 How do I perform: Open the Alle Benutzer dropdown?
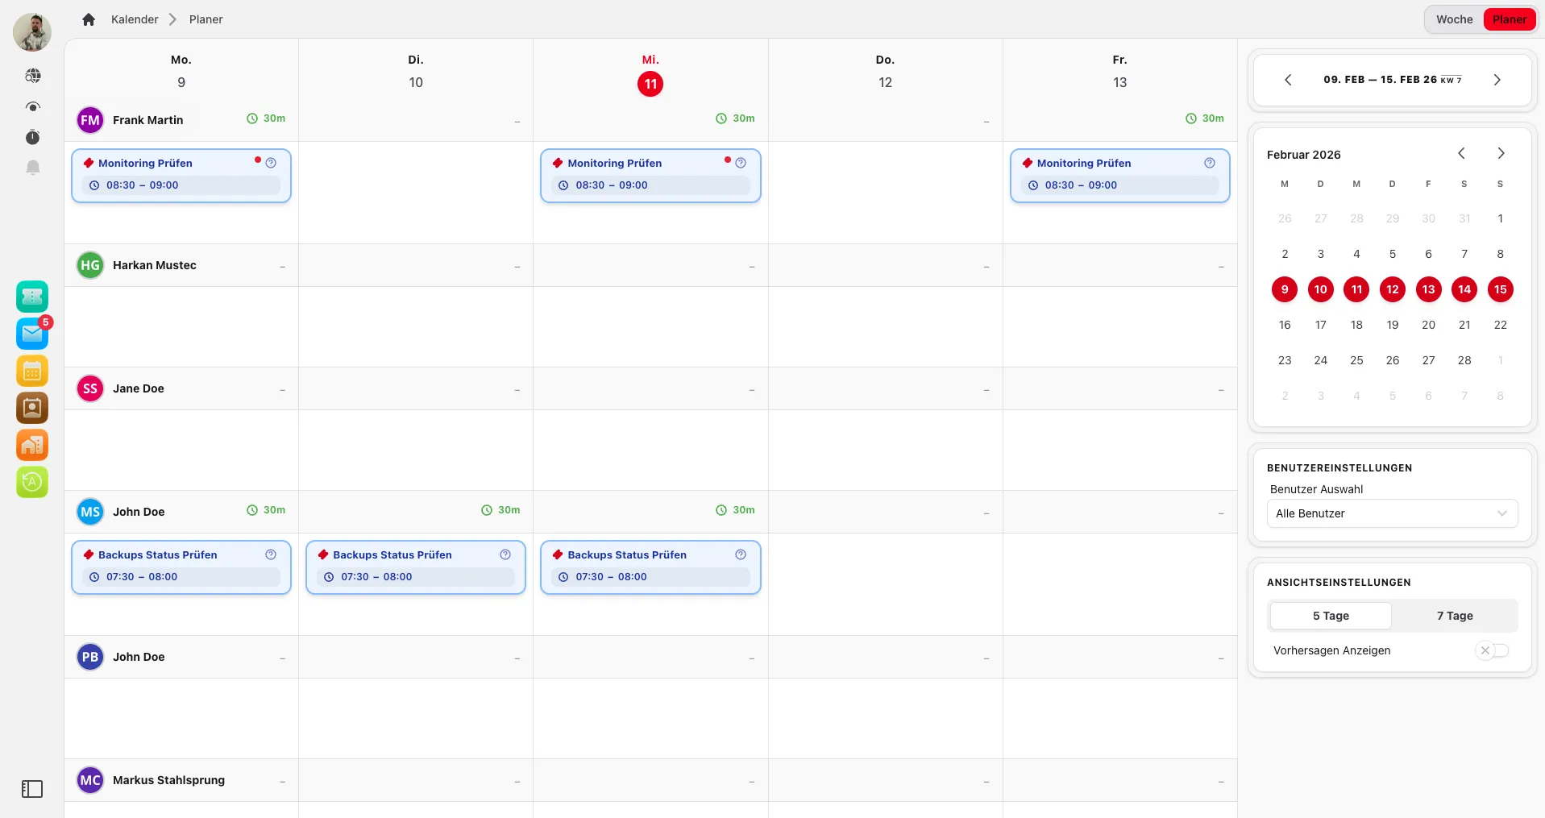1392,513
